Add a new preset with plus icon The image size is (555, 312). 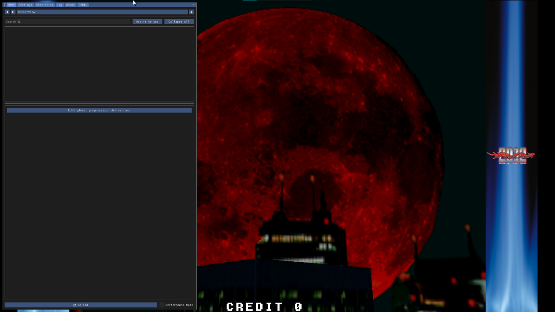pos(192,12)
